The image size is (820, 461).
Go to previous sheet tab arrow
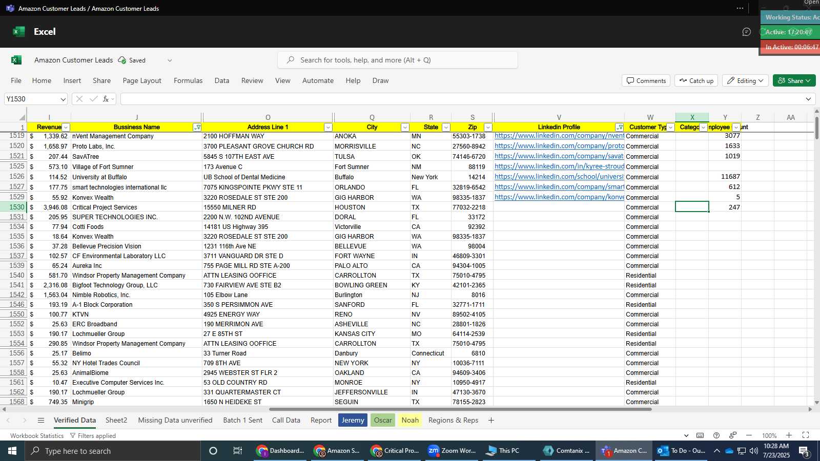tap(8, 420)
